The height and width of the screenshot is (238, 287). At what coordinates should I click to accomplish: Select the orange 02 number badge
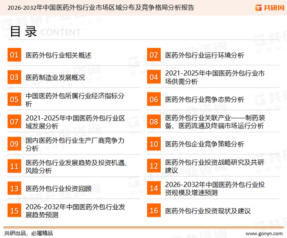coord(154,55)
